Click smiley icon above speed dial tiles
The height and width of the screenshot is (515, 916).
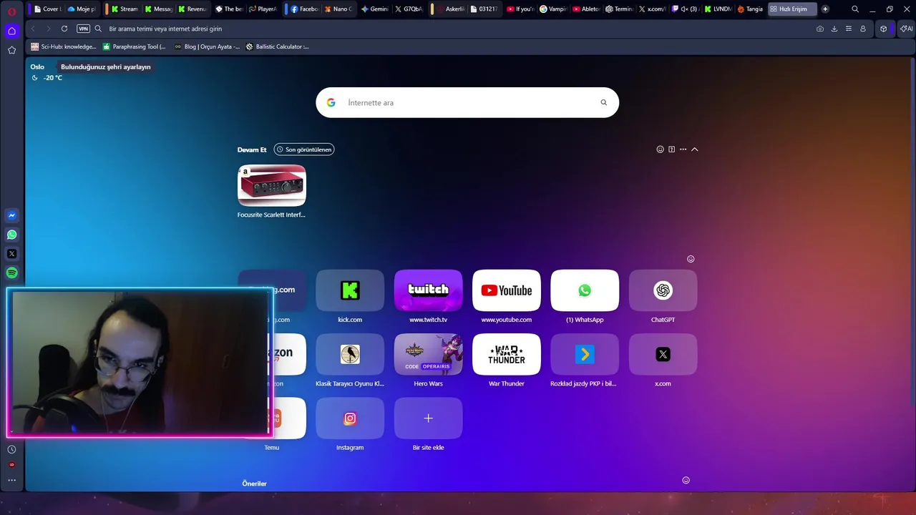tap(691, 259)
